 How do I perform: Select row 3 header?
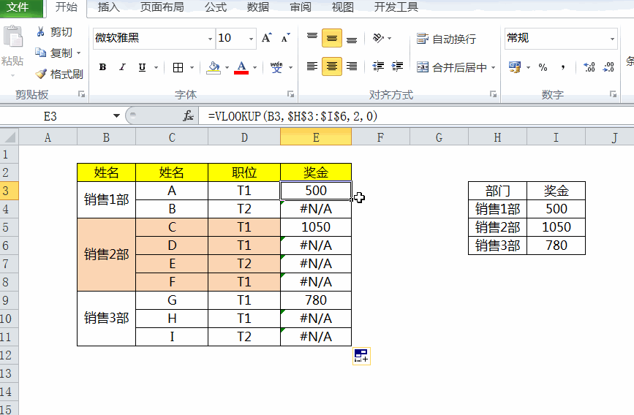(9, 190)
